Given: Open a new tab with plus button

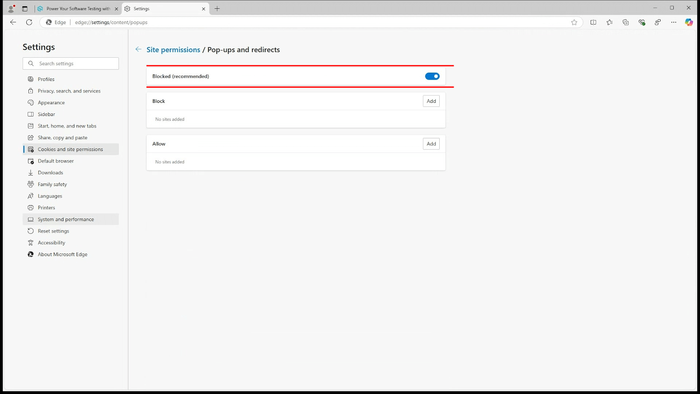Looking at the screenshot, I should click(217, 9).
